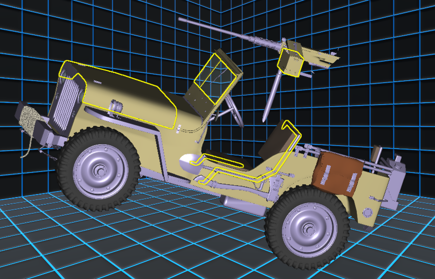Click the front wheel hubcap
435x279 pixels.
(98, 170)
